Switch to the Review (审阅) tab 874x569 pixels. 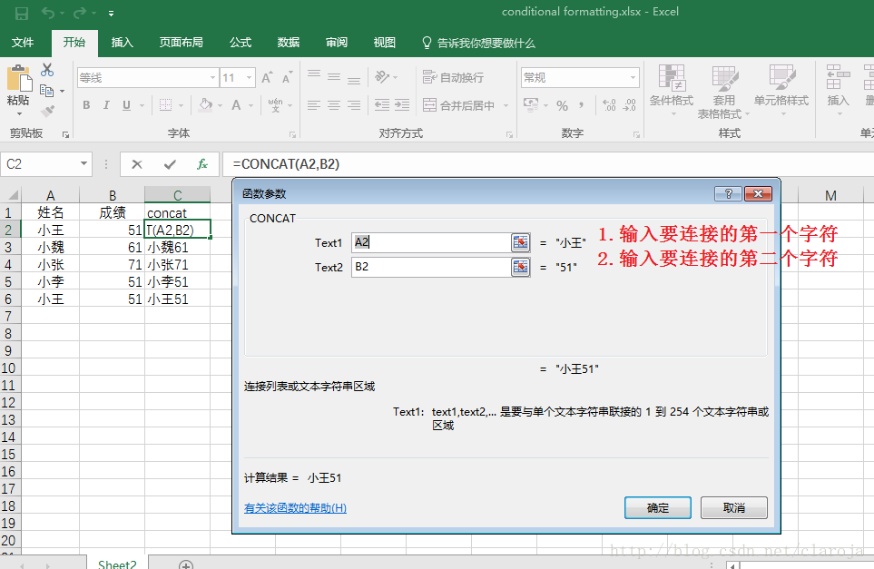(x=336, y=43)
